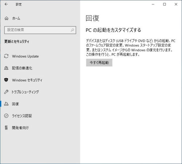Viewport: 182px width, 164px height.
Task: Click the 配信の最適化 icon
Action: pyautogui.click(x=6, y=68)
